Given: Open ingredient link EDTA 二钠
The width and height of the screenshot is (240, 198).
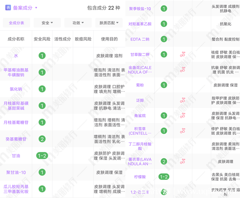Looking at the screenshot, I should point(140,39).
